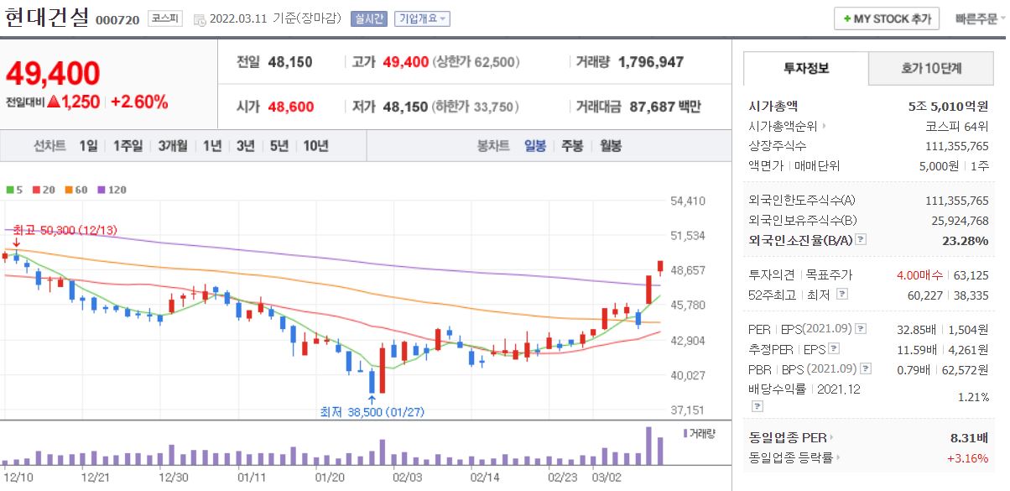The image size is (1010, 491).
Task: Enable the 실시간 real-time quote mode
Action: tap(369, 18)
